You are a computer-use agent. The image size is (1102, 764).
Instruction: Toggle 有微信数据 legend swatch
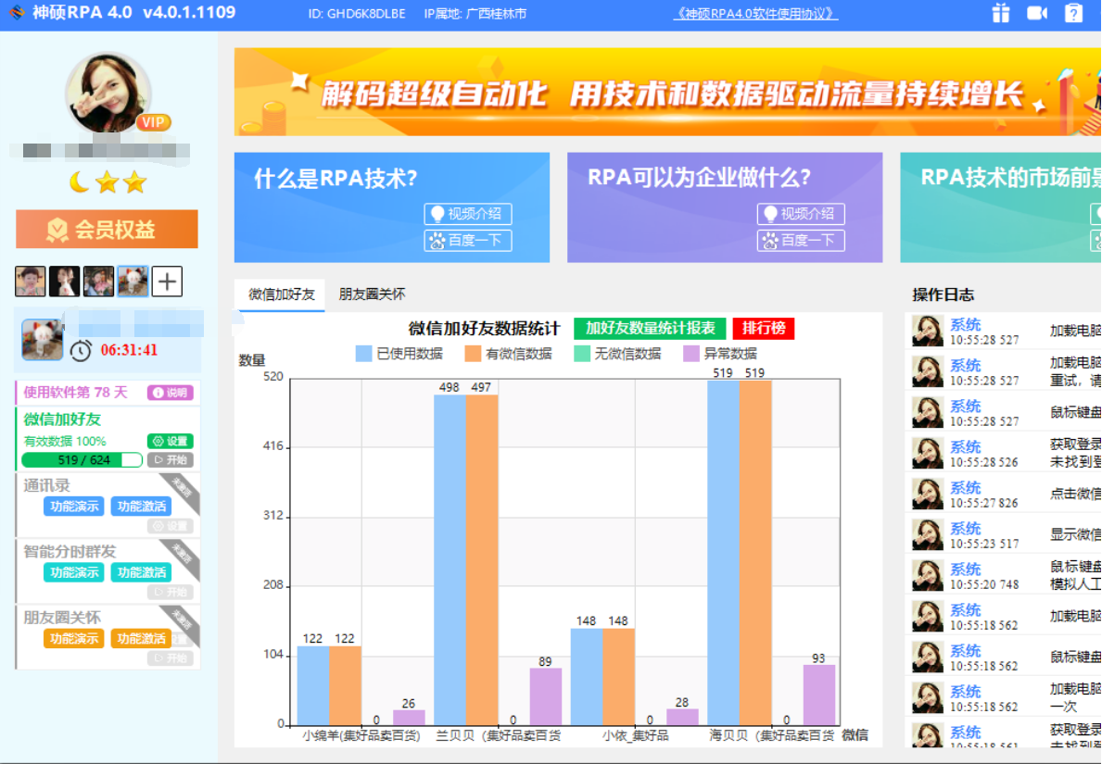(x=473, y=353)
